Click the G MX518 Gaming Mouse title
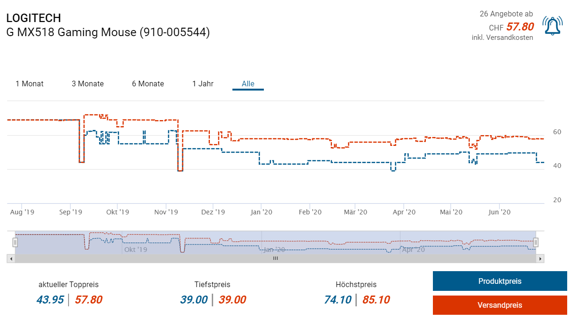This screenshot has height=319, width=570. tap(108, 32)
